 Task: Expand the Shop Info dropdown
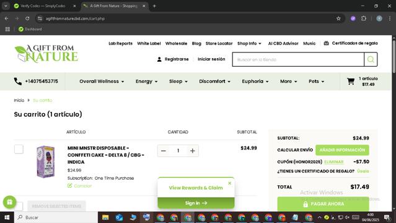(249, 43)
